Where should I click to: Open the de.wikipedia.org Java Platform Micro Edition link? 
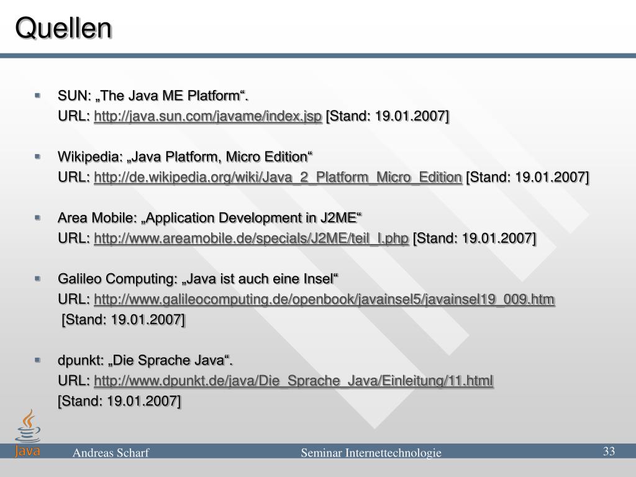[278, 177]
